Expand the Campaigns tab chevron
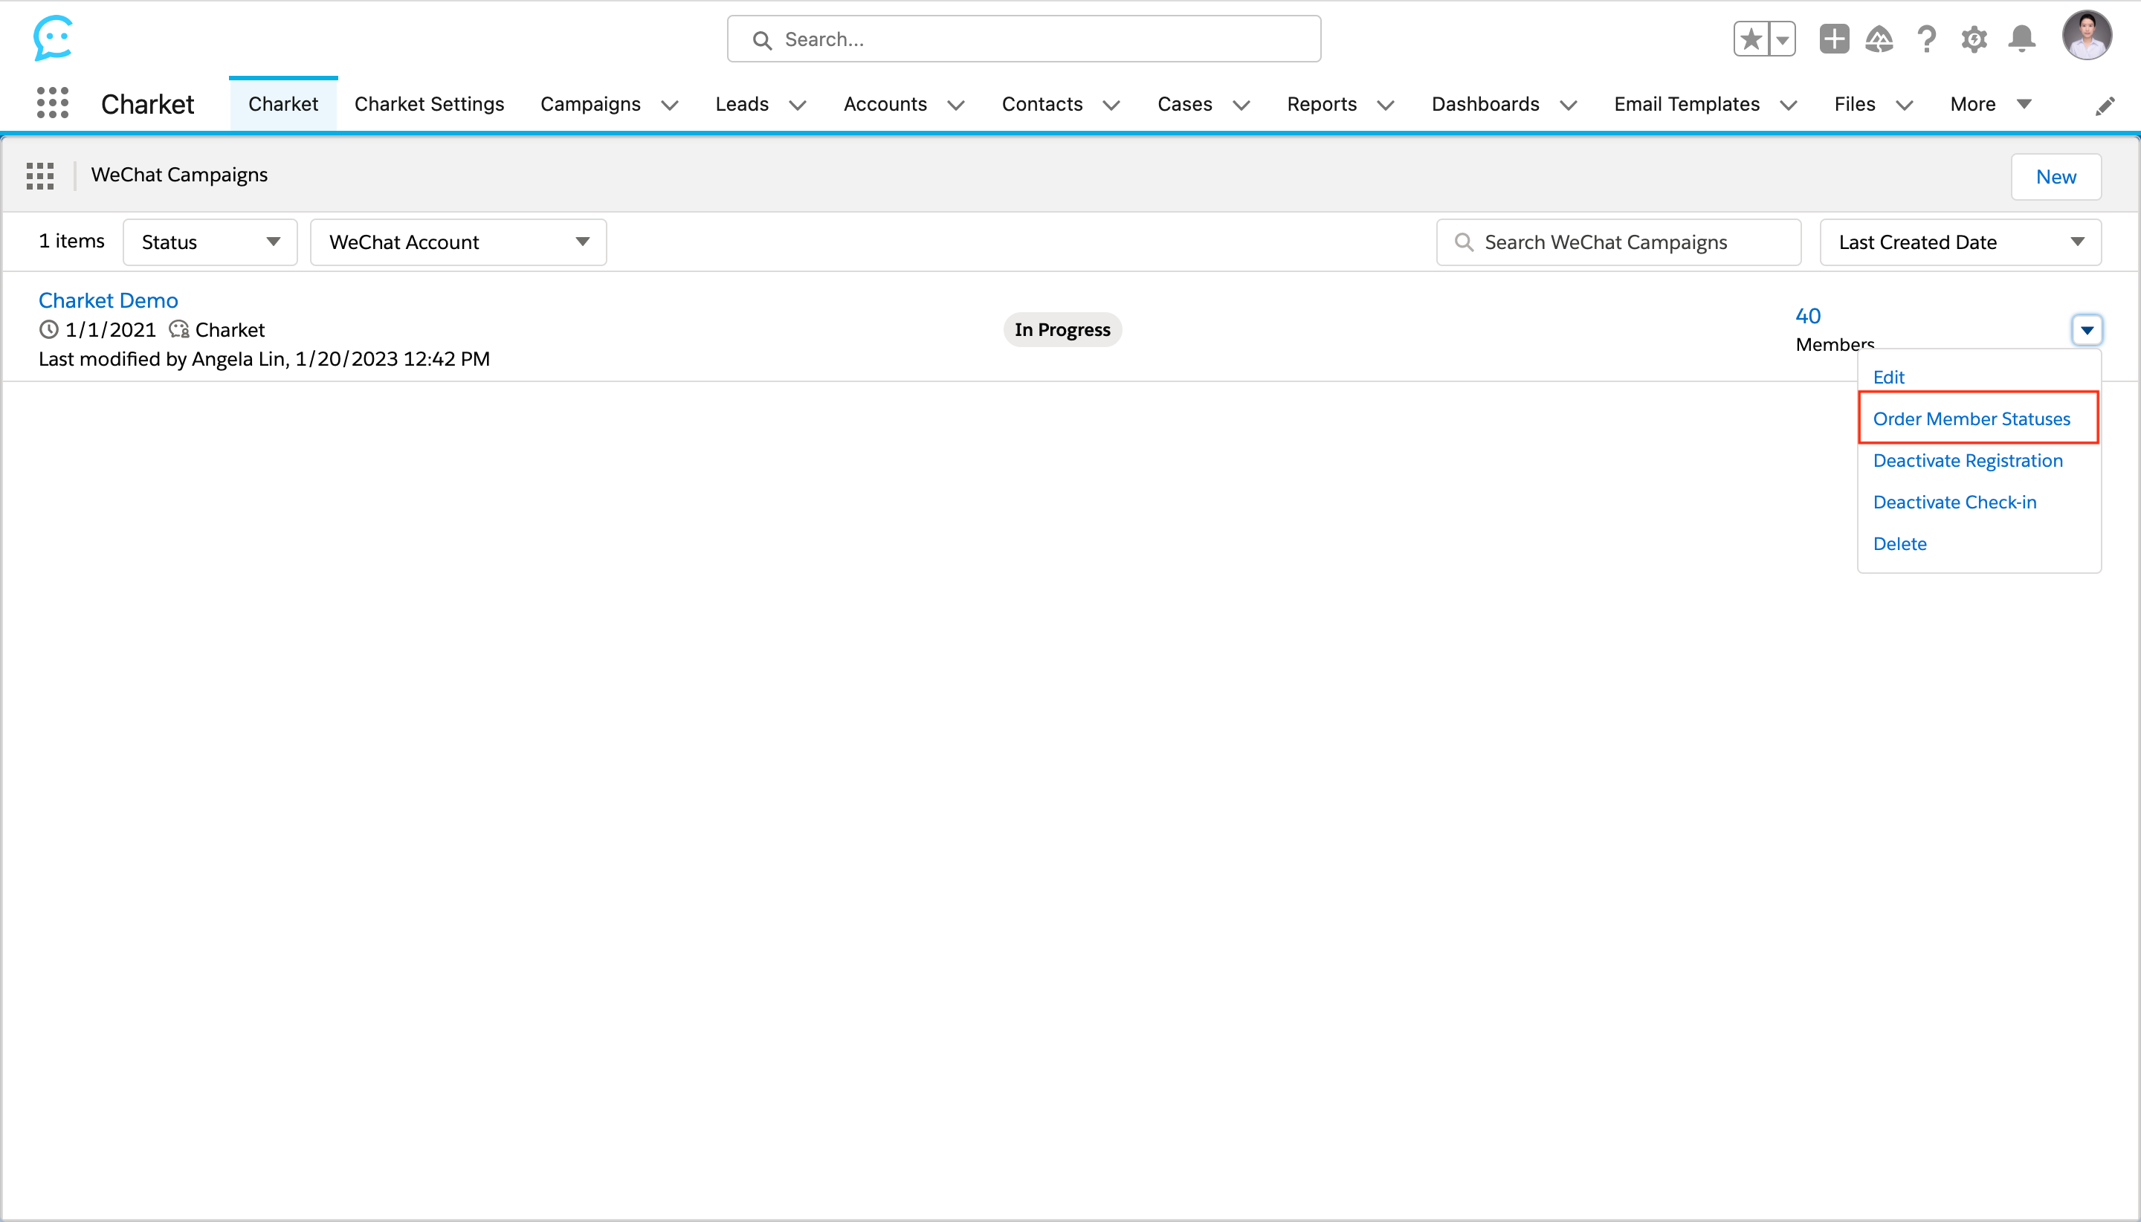2141x1222 pixels. tap(670, 105)
